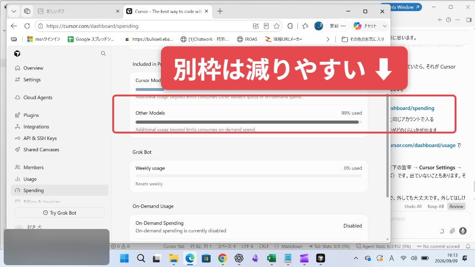
Task: Open Cloud Agents in the sidebar
Action: tap(60, 97)
